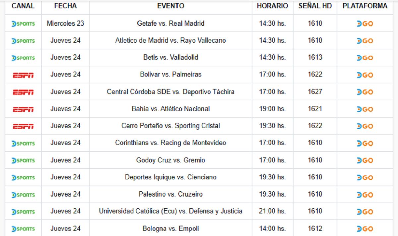
Task: Click DSports logo in Godoy Cruz vs. Gremio row
Action: 23,161
